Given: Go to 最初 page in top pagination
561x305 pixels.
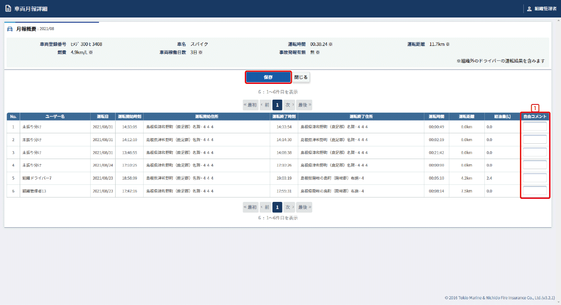Looking at the screenshot, I should pos(251,105).
